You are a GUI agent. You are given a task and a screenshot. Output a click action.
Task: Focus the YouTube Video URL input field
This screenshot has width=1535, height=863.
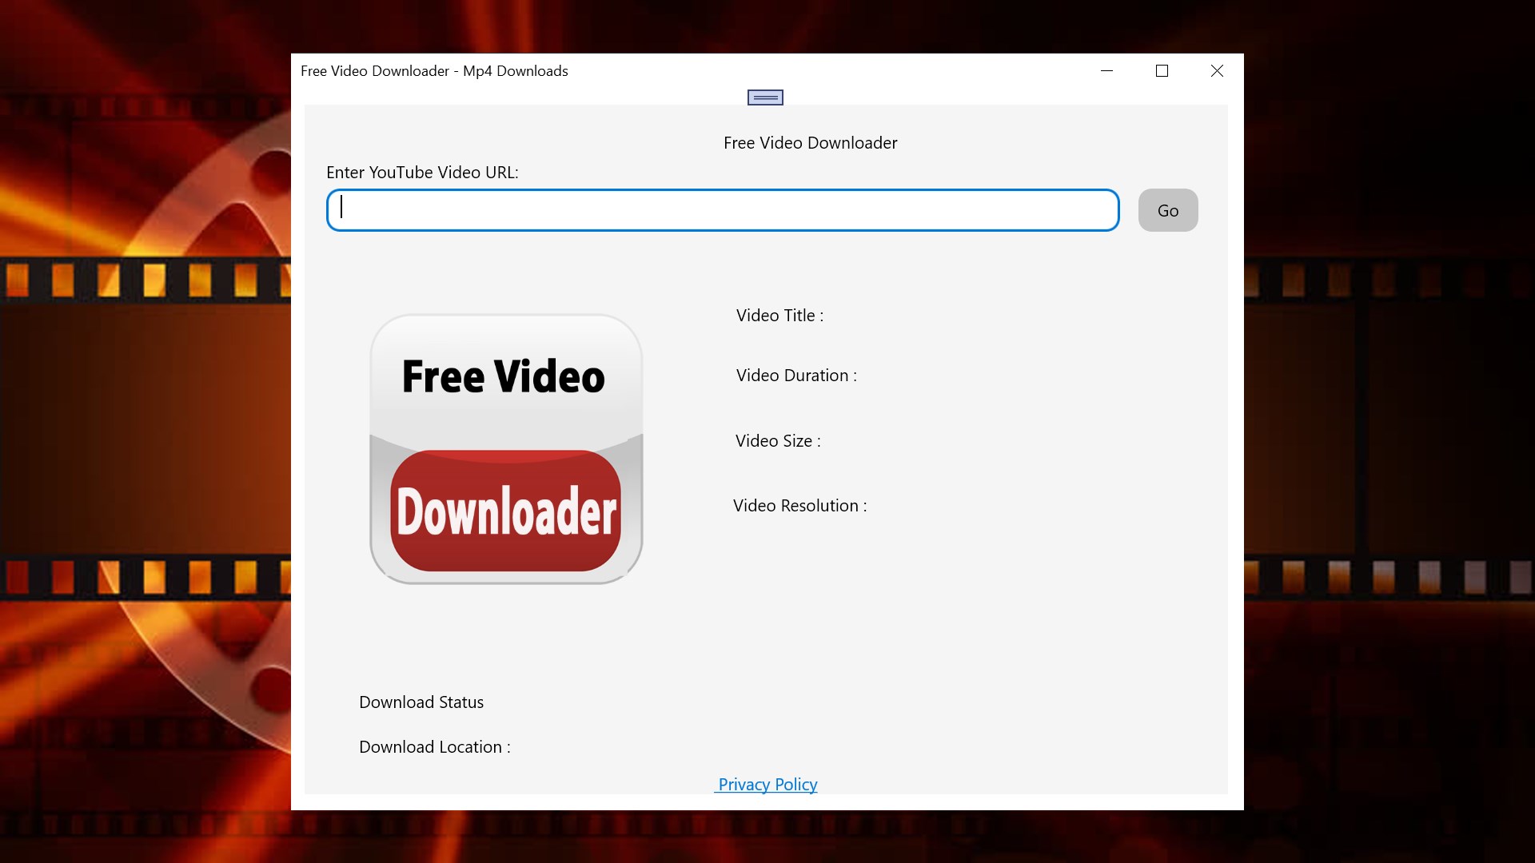click(x=723, y=210)
